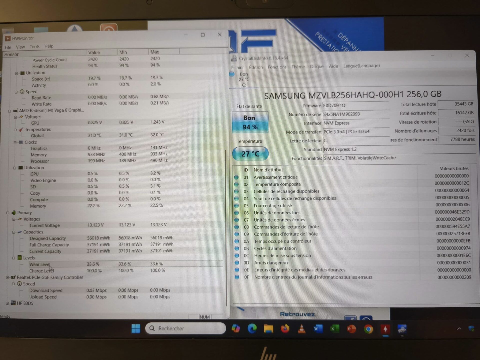Viewport: 480px width, 360px height.
Task: Click the PowerPoint taskbar icon
Action: point(351,329)
